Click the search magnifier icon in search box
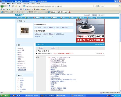 point(119,6)
